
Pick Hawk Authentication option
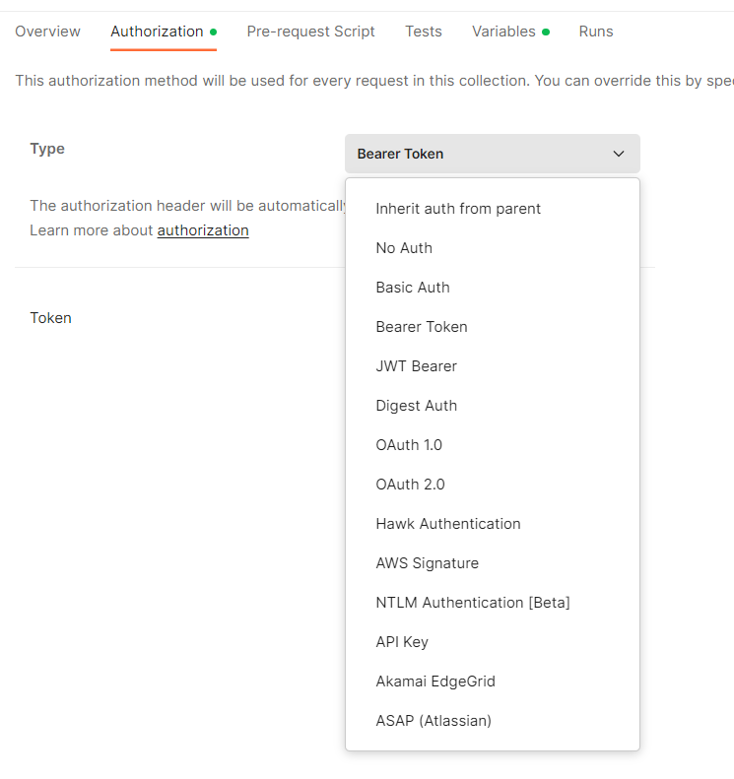448,524
